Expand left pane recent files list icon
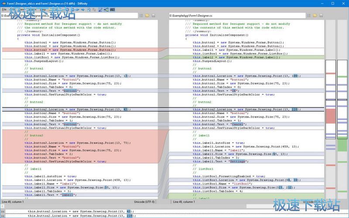The height and width of the screenshot is (218, 349). 141,16
